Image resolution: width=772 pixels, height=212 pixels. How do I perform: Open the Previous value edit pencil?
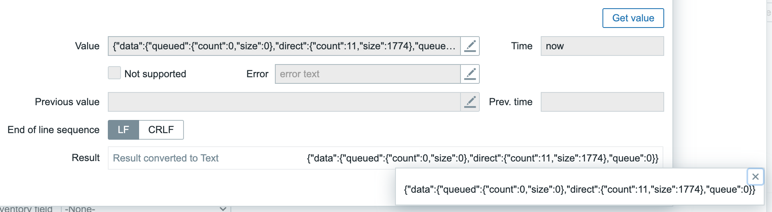pyautogui.click(x=470, y=102)
